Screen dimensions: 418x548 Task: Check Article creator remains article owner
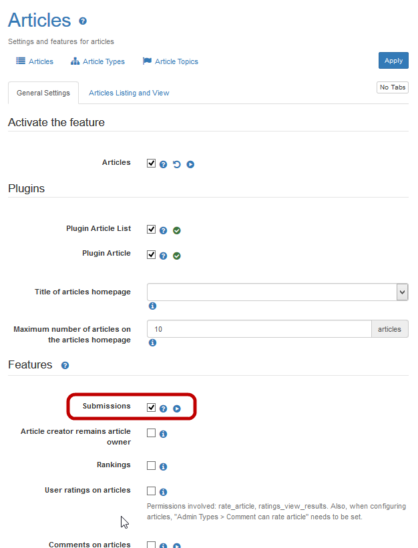point(152,433)
